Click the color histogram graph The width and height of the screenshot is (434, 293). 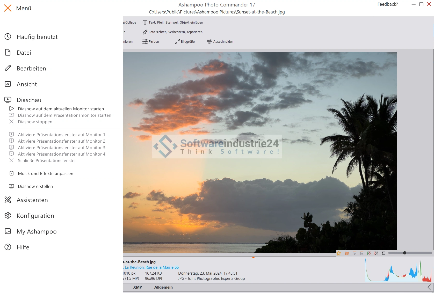click(x=398, y=270)
